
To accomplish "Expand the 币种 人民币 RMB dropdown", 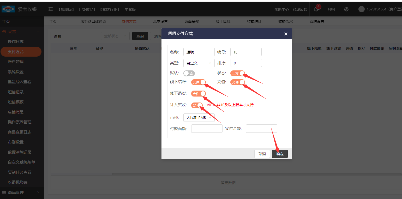I will tap(199, 118).
